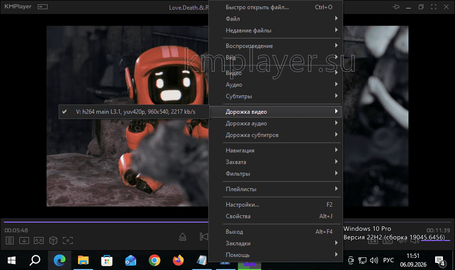Click the screen capture focus icon
Image resolution: width=455 pixels, height=270 pixels.
tap(68, 240)
